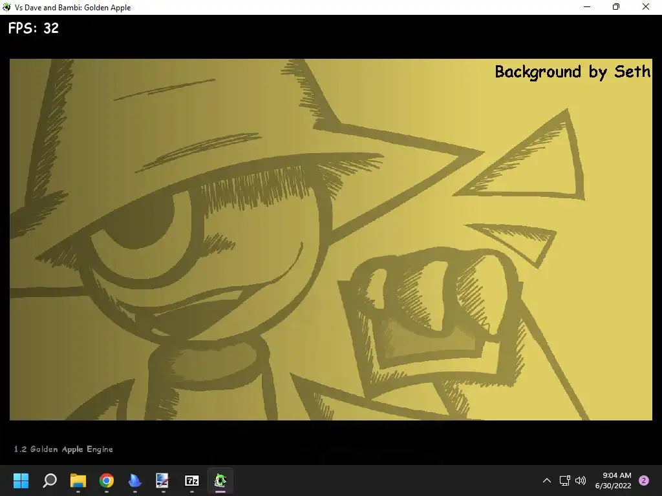Open the volume speaker tray icon
Image resolution: width=662 pixels, height=496 pixels.
pyautogui.click(x=581, y=480)
